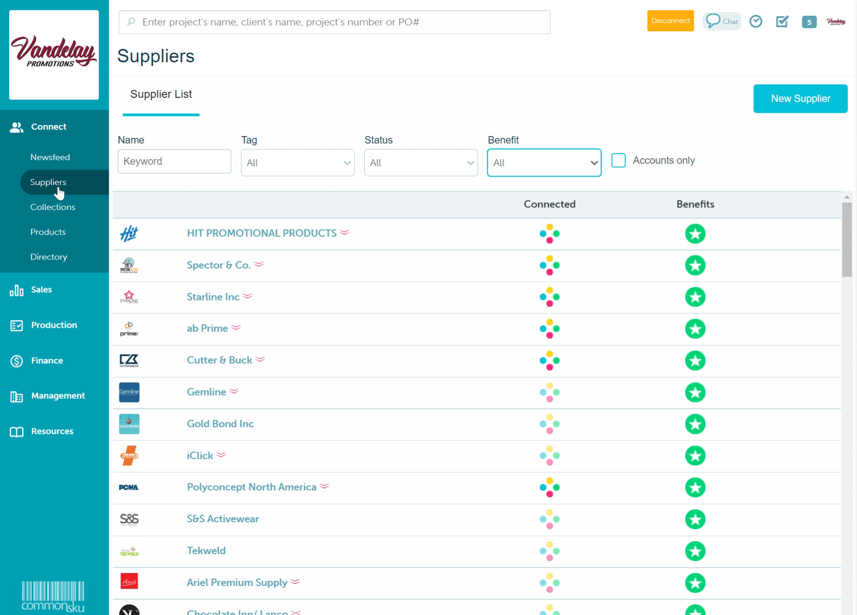Click the green benefits star for Gemline

pyautogui.click(x=695, y=392)
